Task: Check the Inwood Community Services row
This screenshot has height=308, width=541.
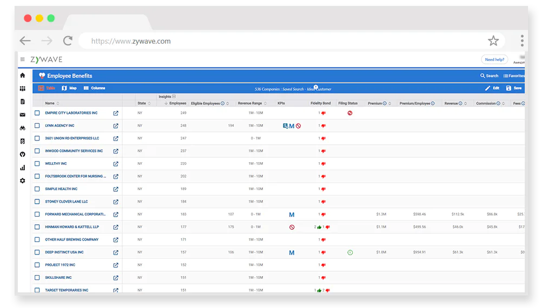Action: point(37,151)
